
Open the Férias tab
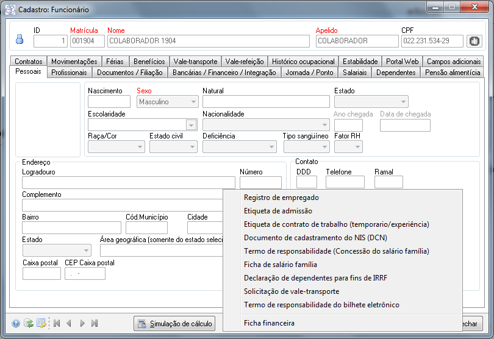115,62
